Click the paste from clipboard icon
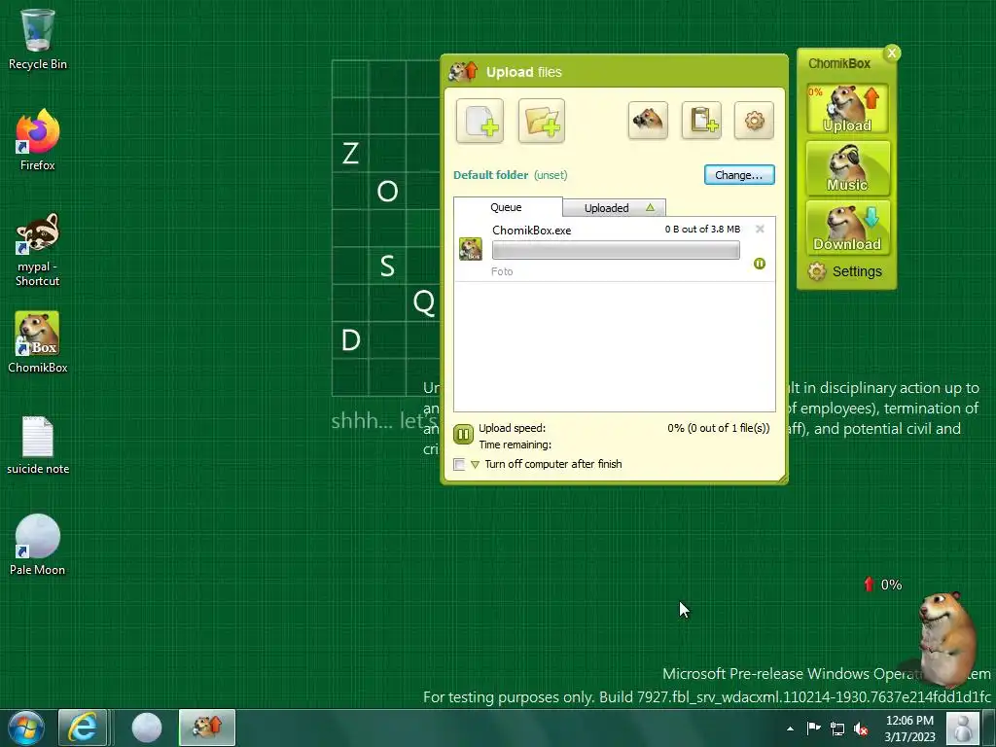 [701, 120]
